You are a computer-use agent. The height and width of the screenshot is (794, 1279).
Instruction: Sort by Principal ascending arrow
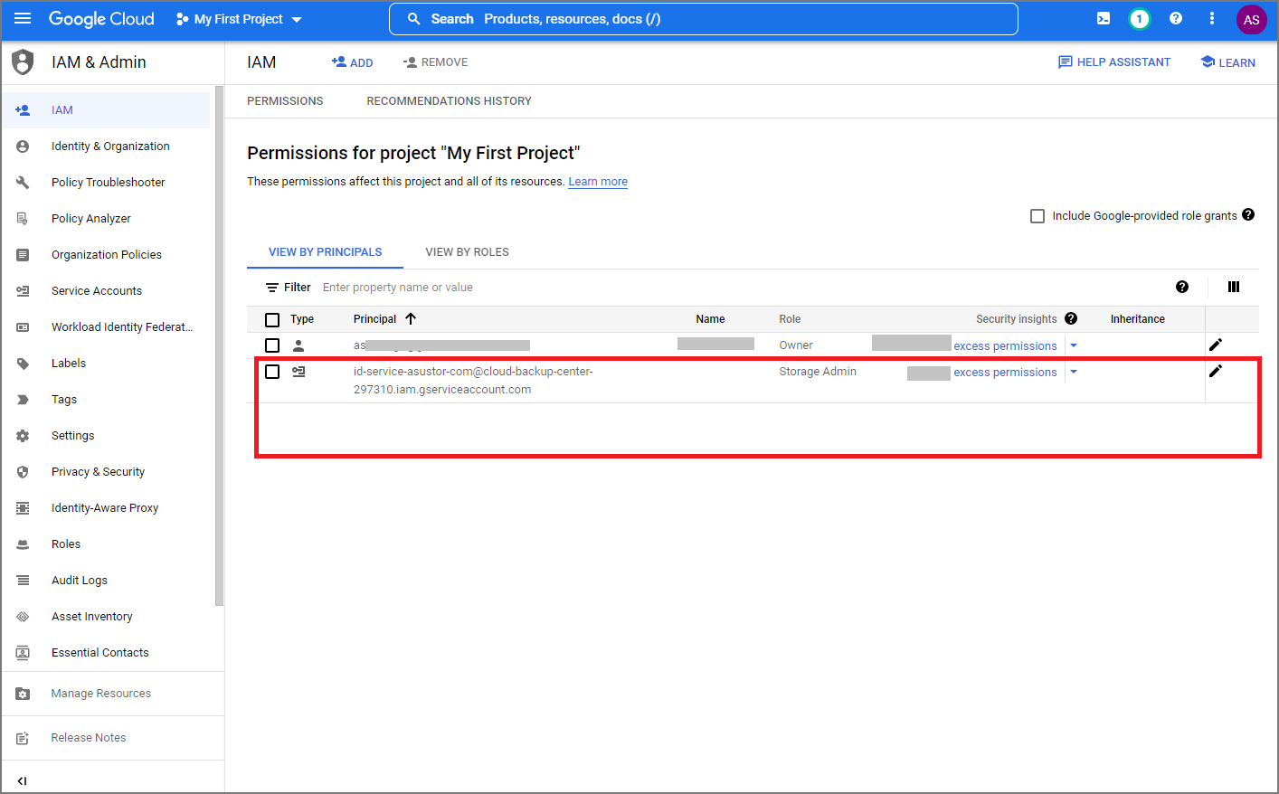411,318
